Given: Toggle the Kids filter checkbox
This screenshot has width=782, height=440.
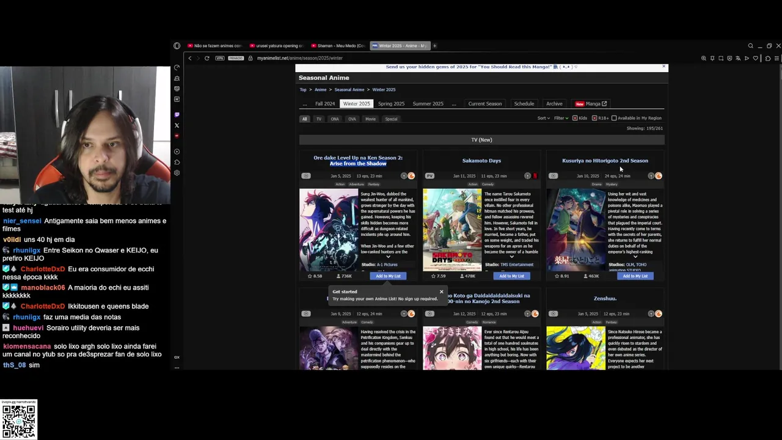Looking at the screenshot, I should tap(575, 118).
